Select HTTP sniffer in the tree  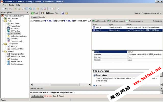(x=15, y=31)
